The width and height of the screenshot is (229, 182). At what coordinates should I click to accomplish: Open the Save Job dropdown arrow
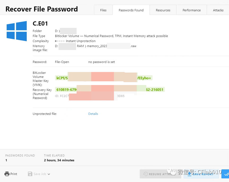[49, 174]
